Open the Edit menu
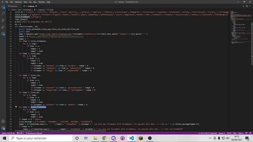 pyautogui.click(x=11, y=2)
